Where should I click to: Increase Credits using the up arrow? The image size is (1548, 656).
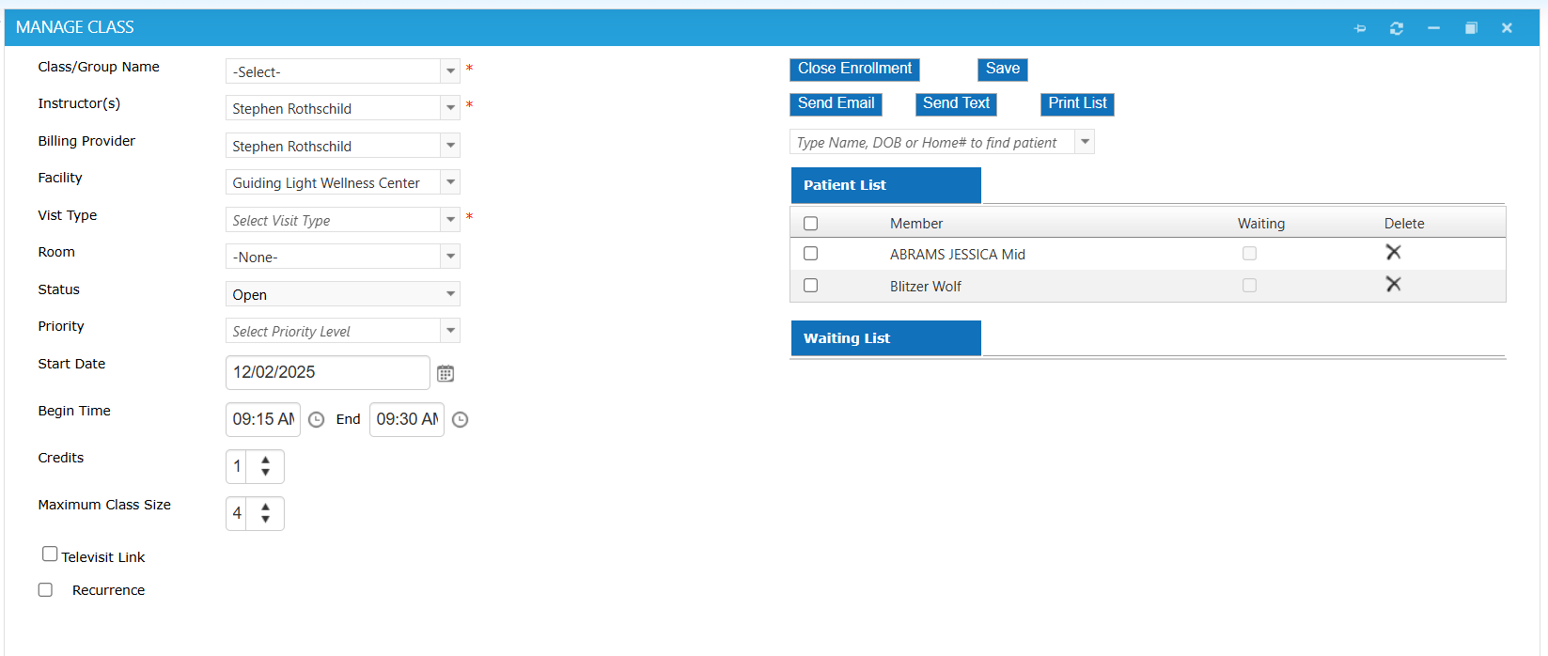[266, 461]
